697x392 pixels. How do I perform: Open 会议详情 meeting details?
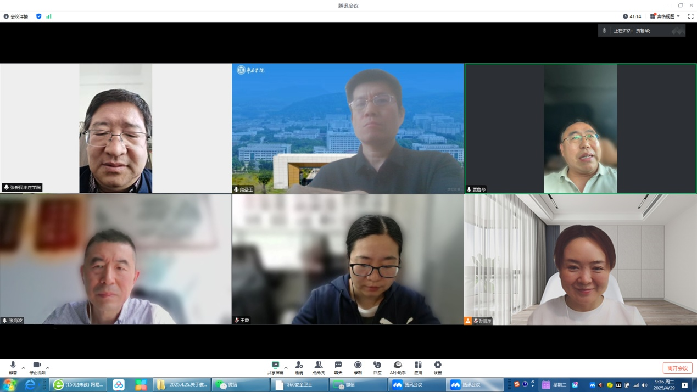click(16, 16)
